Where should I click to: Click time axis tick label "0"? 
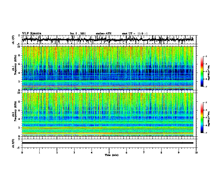tap(22, 153)
